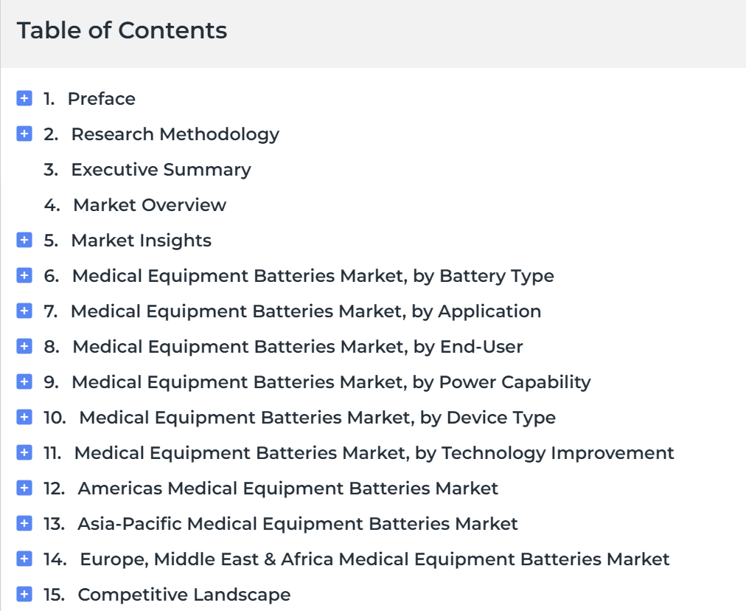This screenshot has height=611, width=746.
Task: Open plus icon for by Power Capability
Action: [x=24, y=382]
